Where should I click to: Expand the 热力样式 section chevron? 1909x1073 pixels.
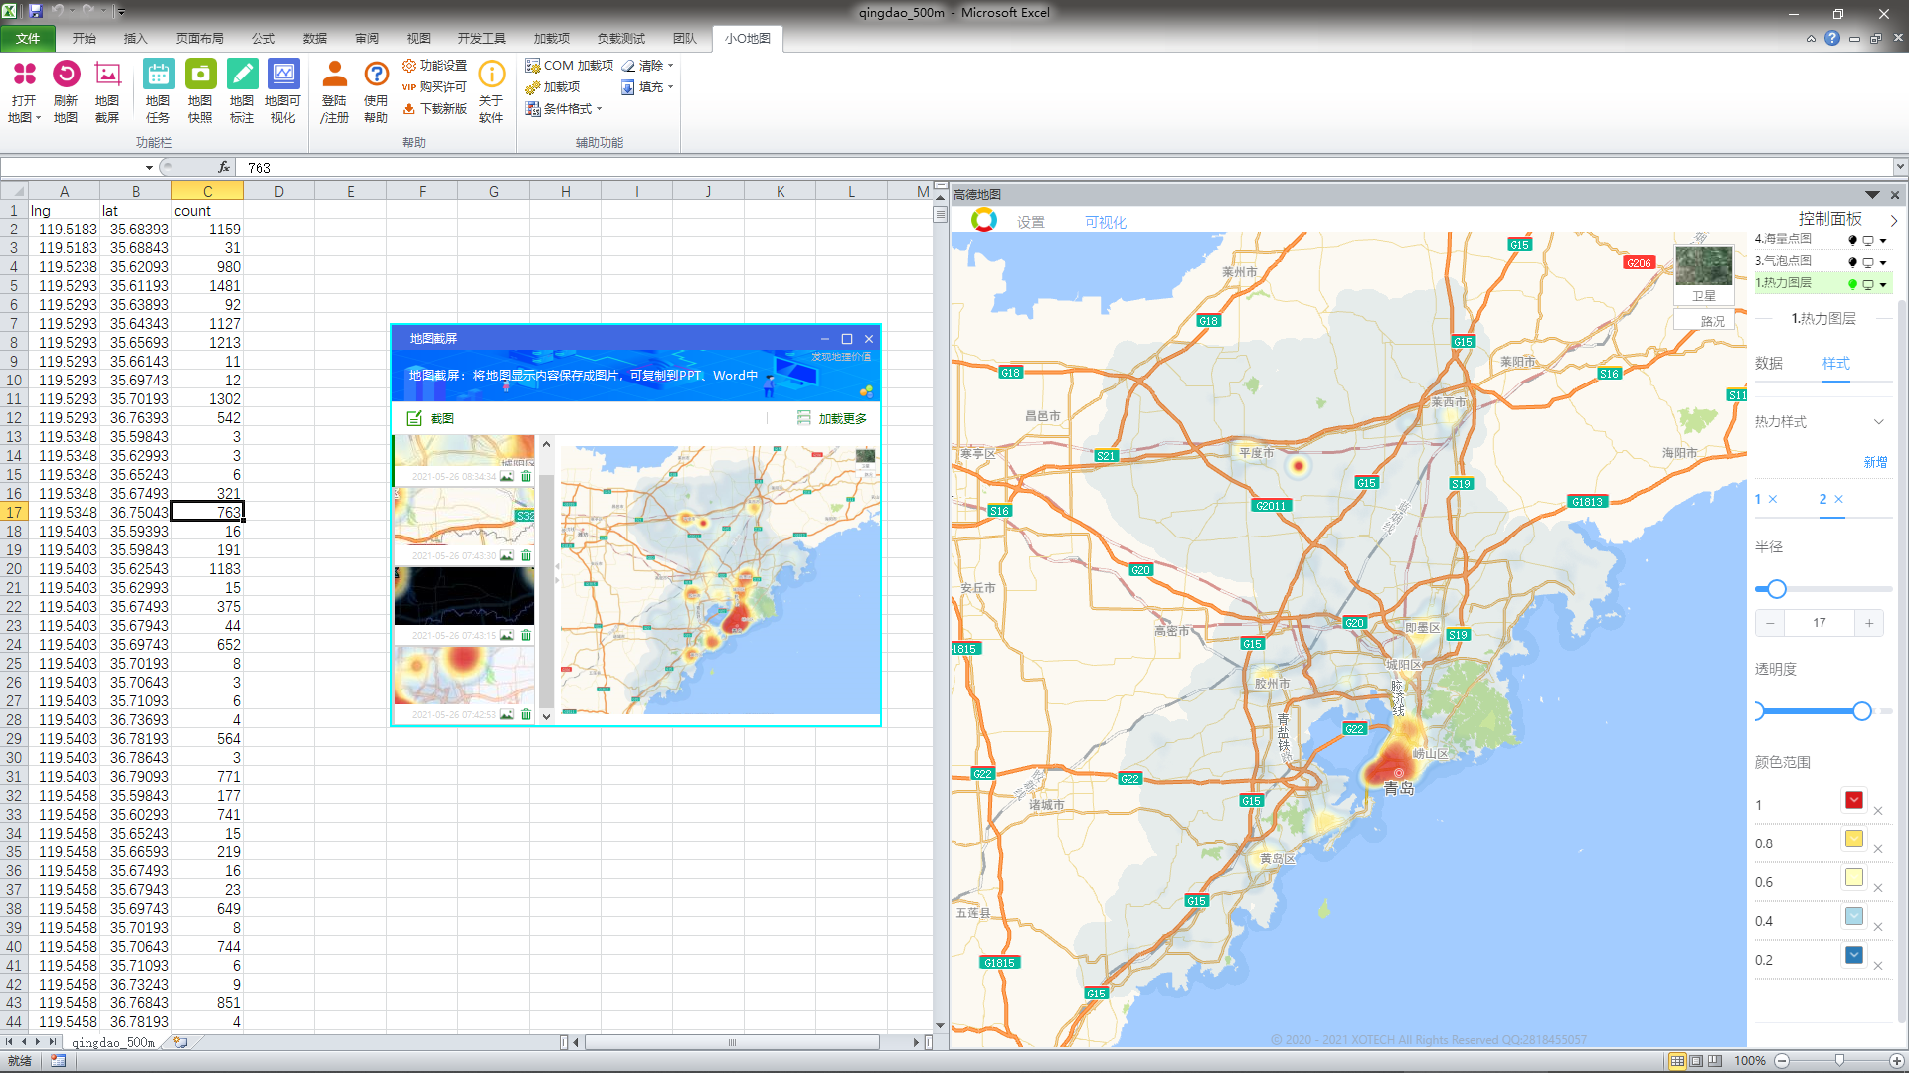tap(1878, 422)
